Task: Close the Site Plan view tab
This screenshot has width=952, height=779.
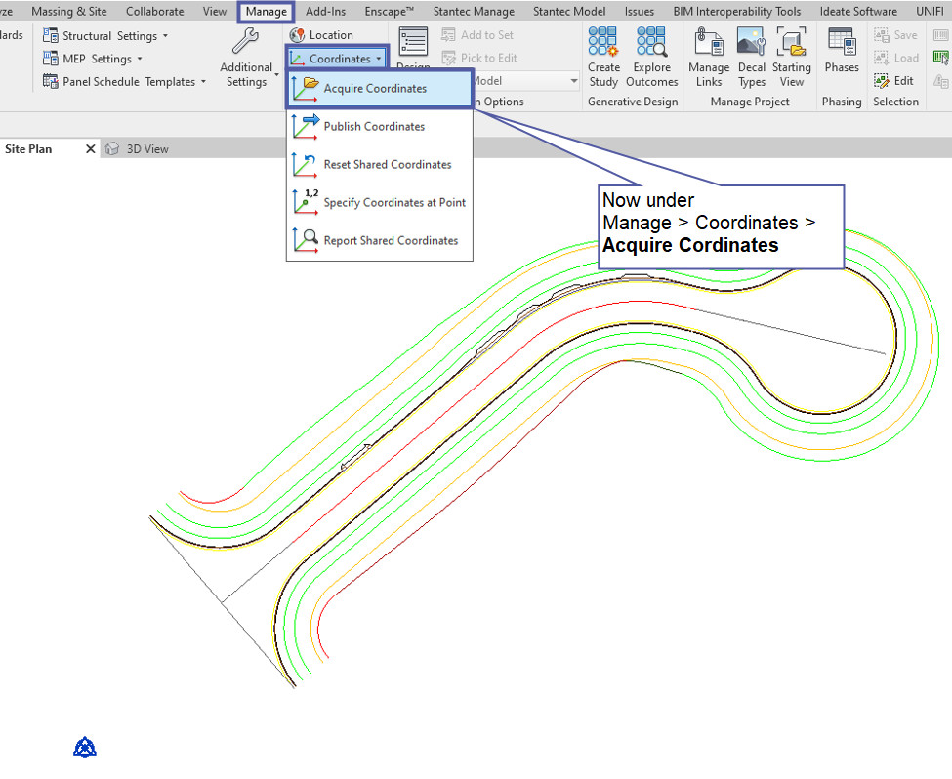Action: coord(91,149)
